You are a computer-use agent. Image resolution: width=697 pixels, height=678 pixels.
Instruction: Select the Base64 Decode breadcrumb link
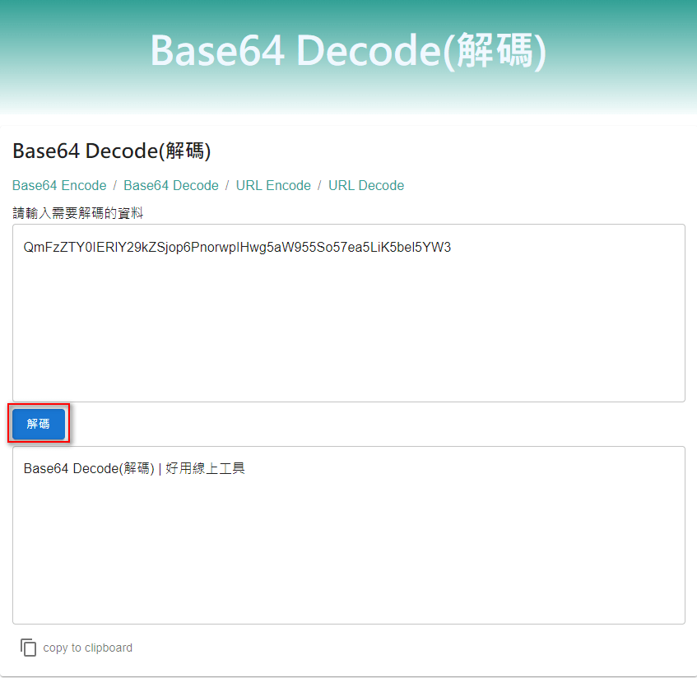pos(170,185)
